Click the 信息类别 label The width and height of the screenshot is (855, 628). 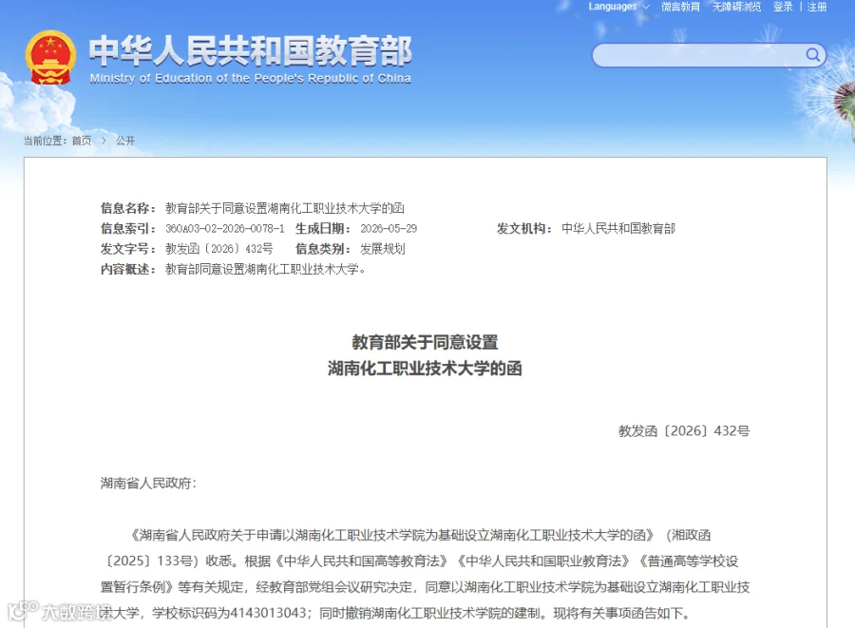coord(323,249)
